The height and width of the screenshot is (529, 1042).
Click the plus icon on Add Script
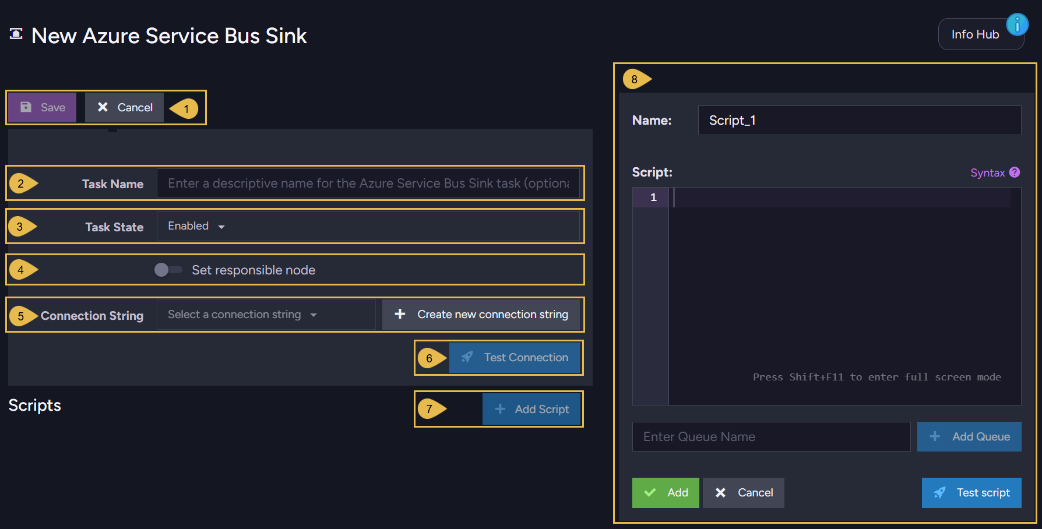tap(500, 409)
